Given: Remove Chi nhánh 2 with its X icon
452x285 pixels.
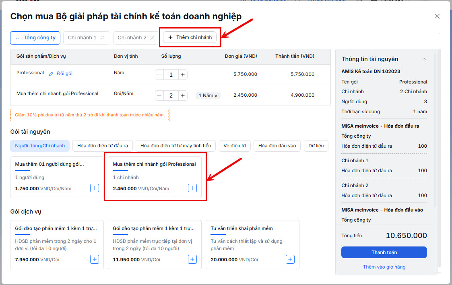Looking at the screenshot, I should point(152,38).
